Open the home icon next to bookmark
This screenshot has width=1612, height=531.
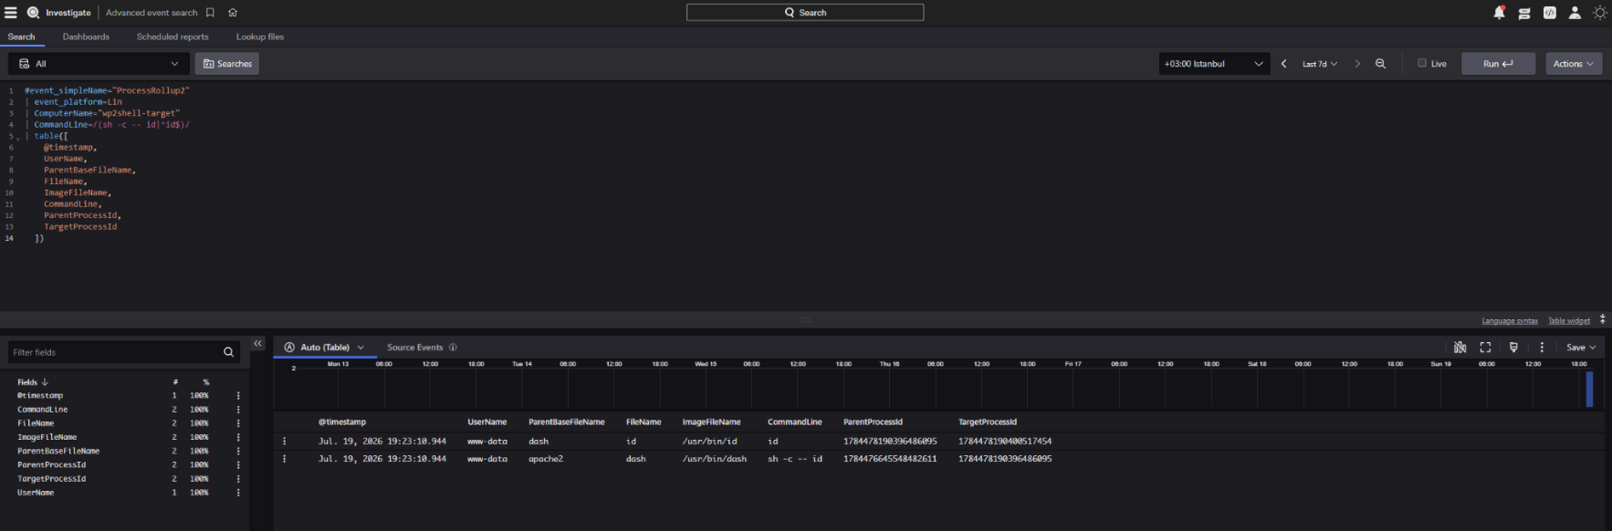coord(233,13)
